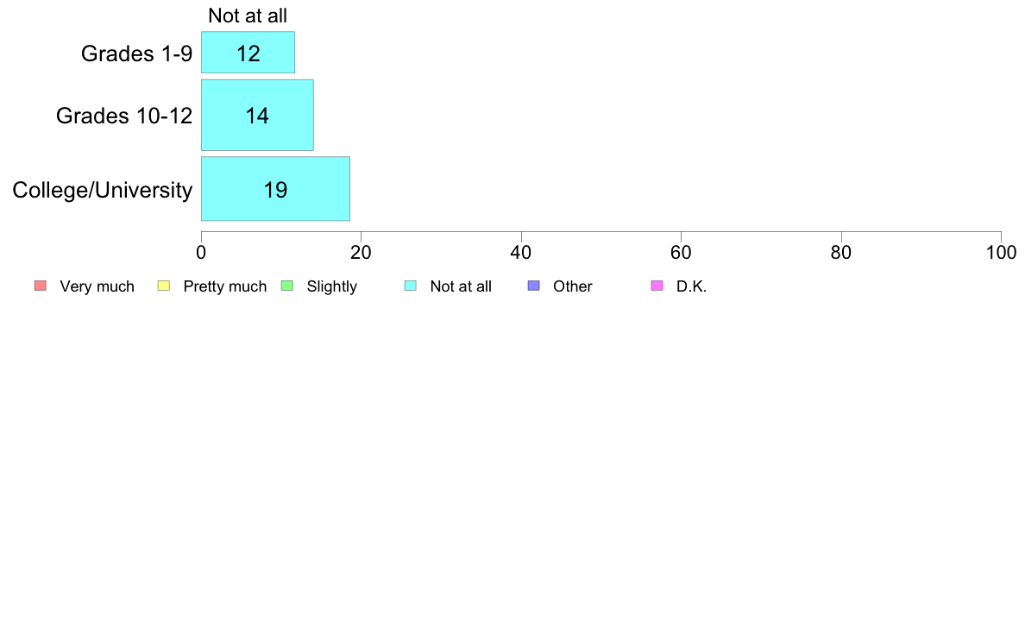Click the Not at all cyan legend swatch
This screenshot has height=635, width=1025.
[x=411, y=286]
